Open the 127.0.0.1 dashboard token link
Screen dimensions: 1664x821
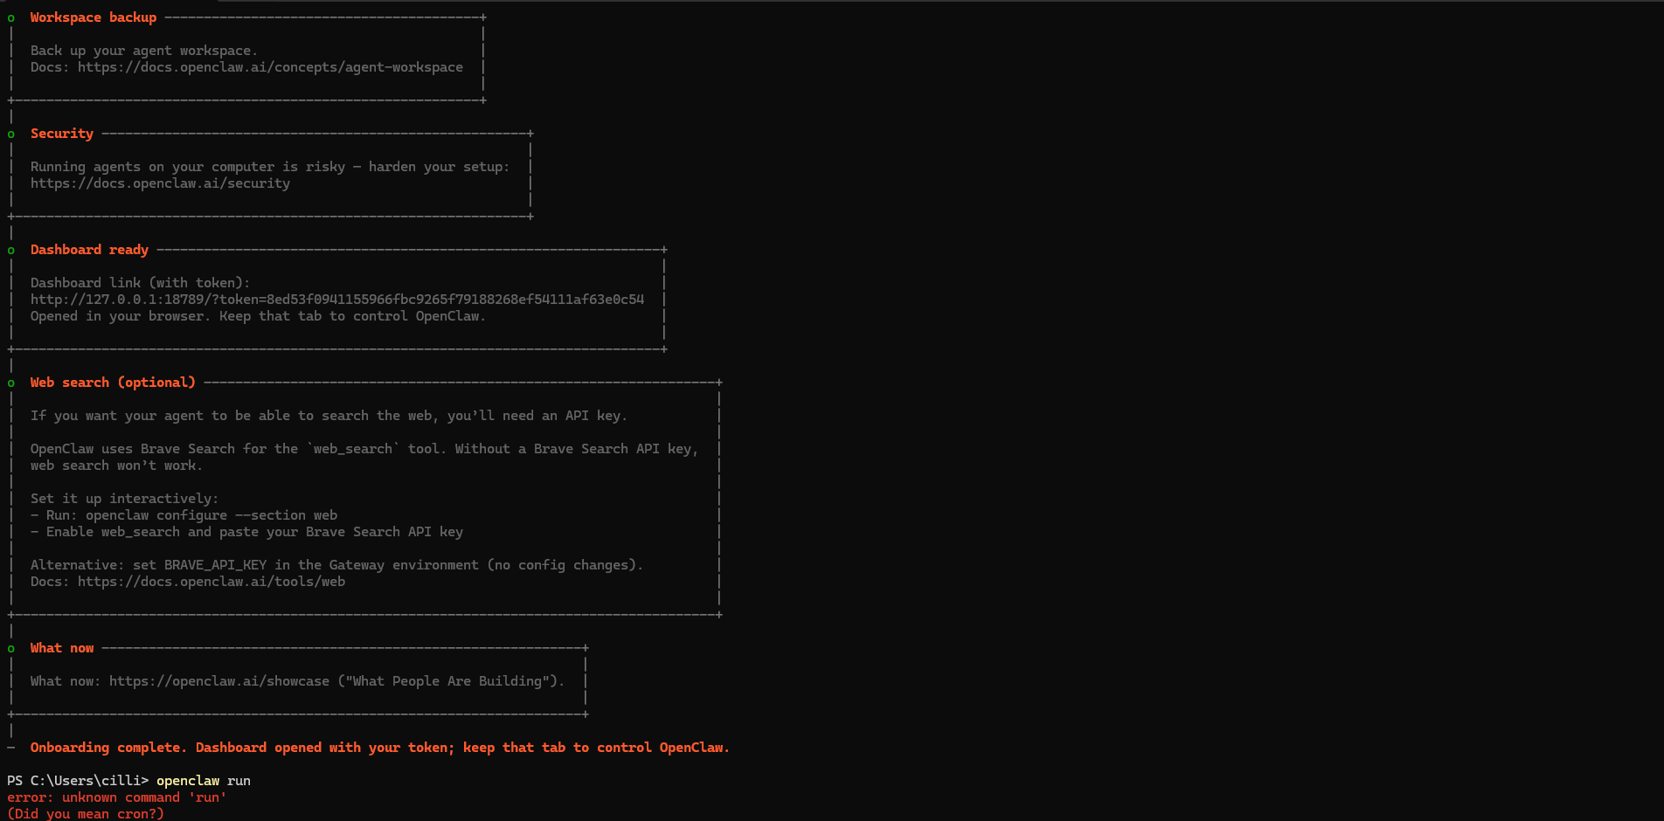click(337, 300)
